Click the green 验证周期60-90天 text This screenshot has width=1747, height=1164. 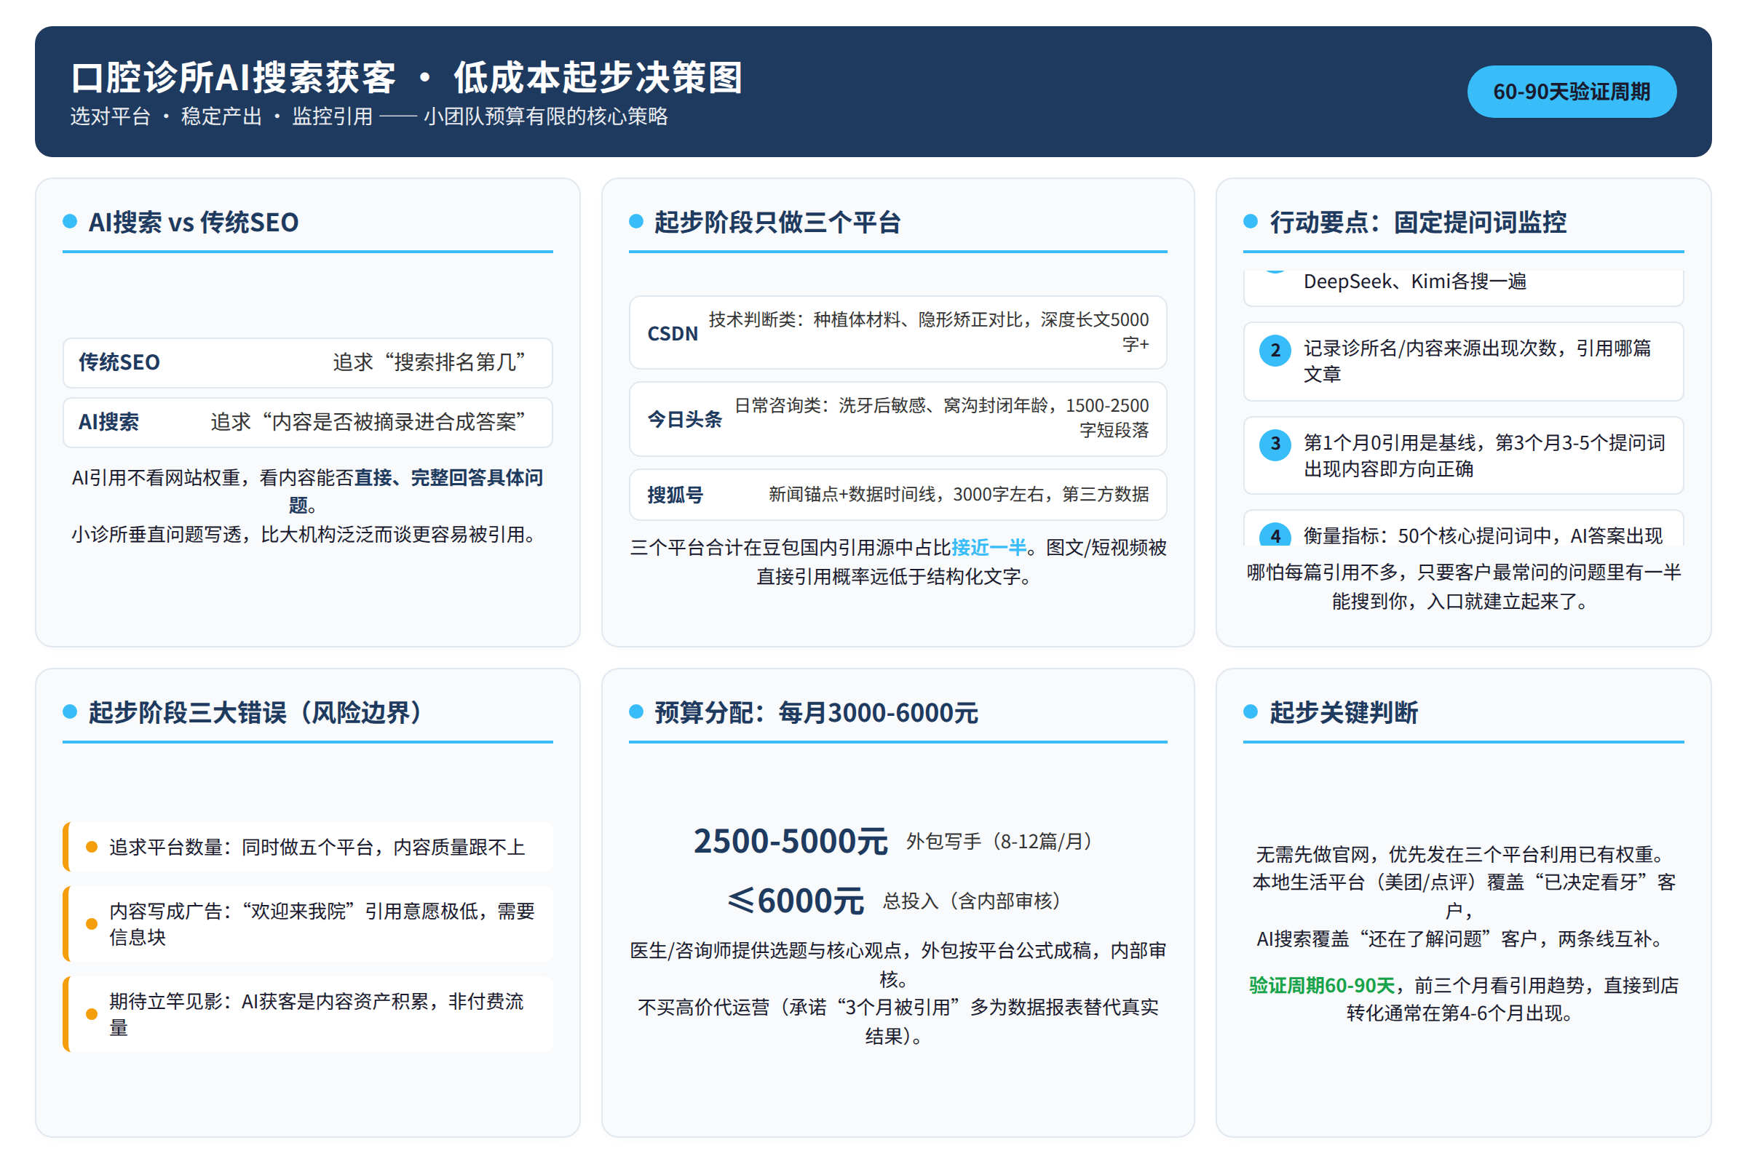(1321, 985)
